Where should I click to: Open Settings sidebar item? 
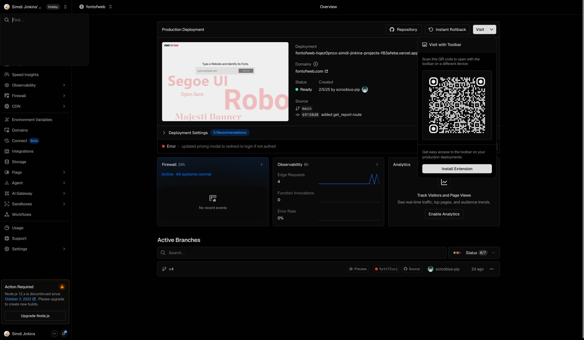click(x=35, y=249)
